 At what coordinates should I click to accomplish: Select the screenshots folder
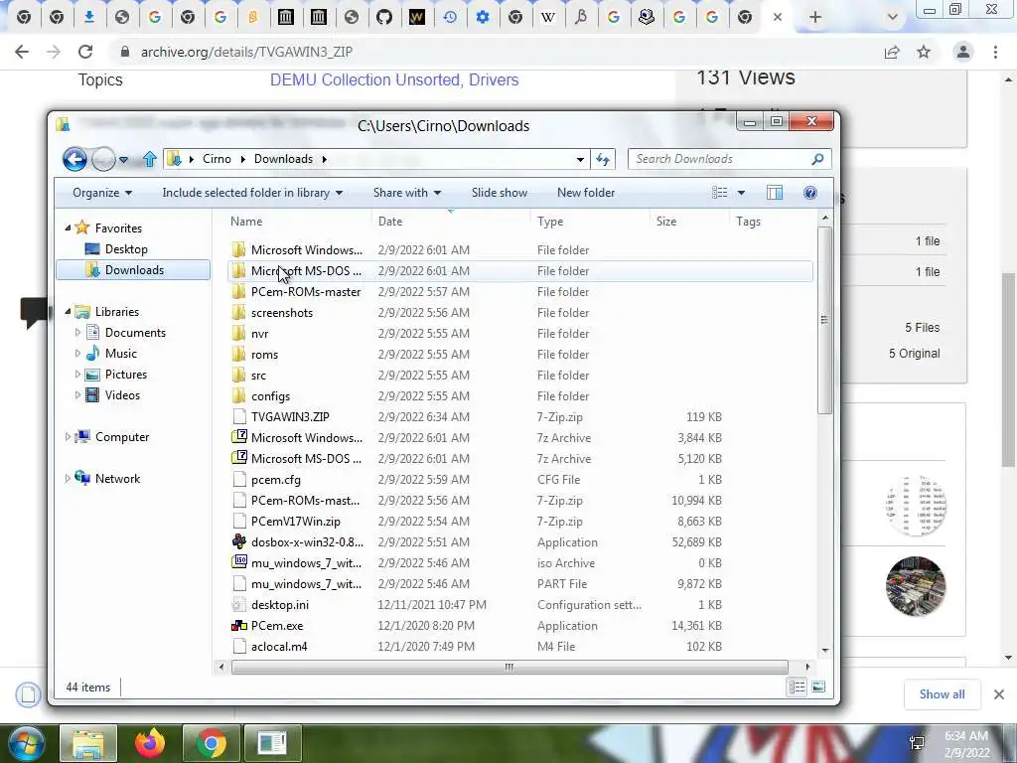point(520,313)
